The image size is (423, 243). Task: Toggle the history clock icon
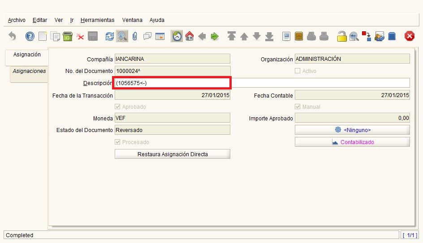point(177,37)
